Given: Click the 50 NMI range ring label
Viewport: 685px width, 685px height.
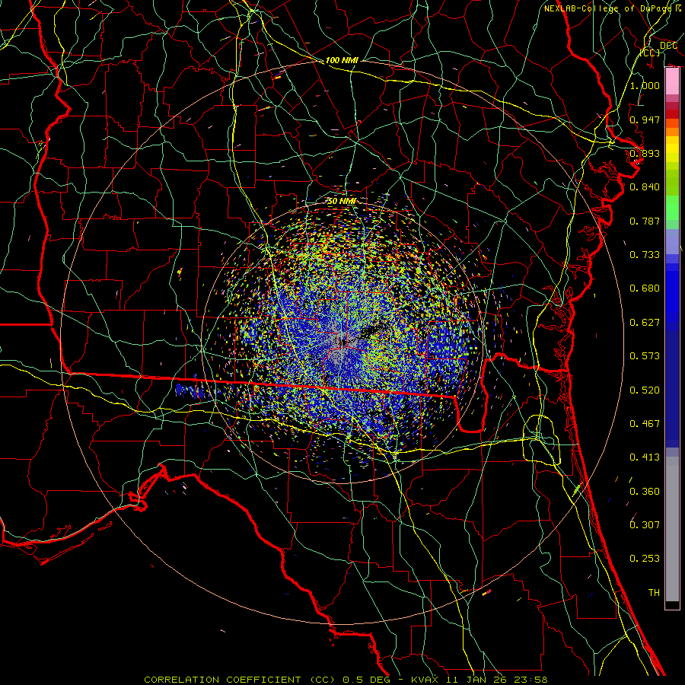Looking at the screenshot, I should pyautogui.click(x=342, y=202).
